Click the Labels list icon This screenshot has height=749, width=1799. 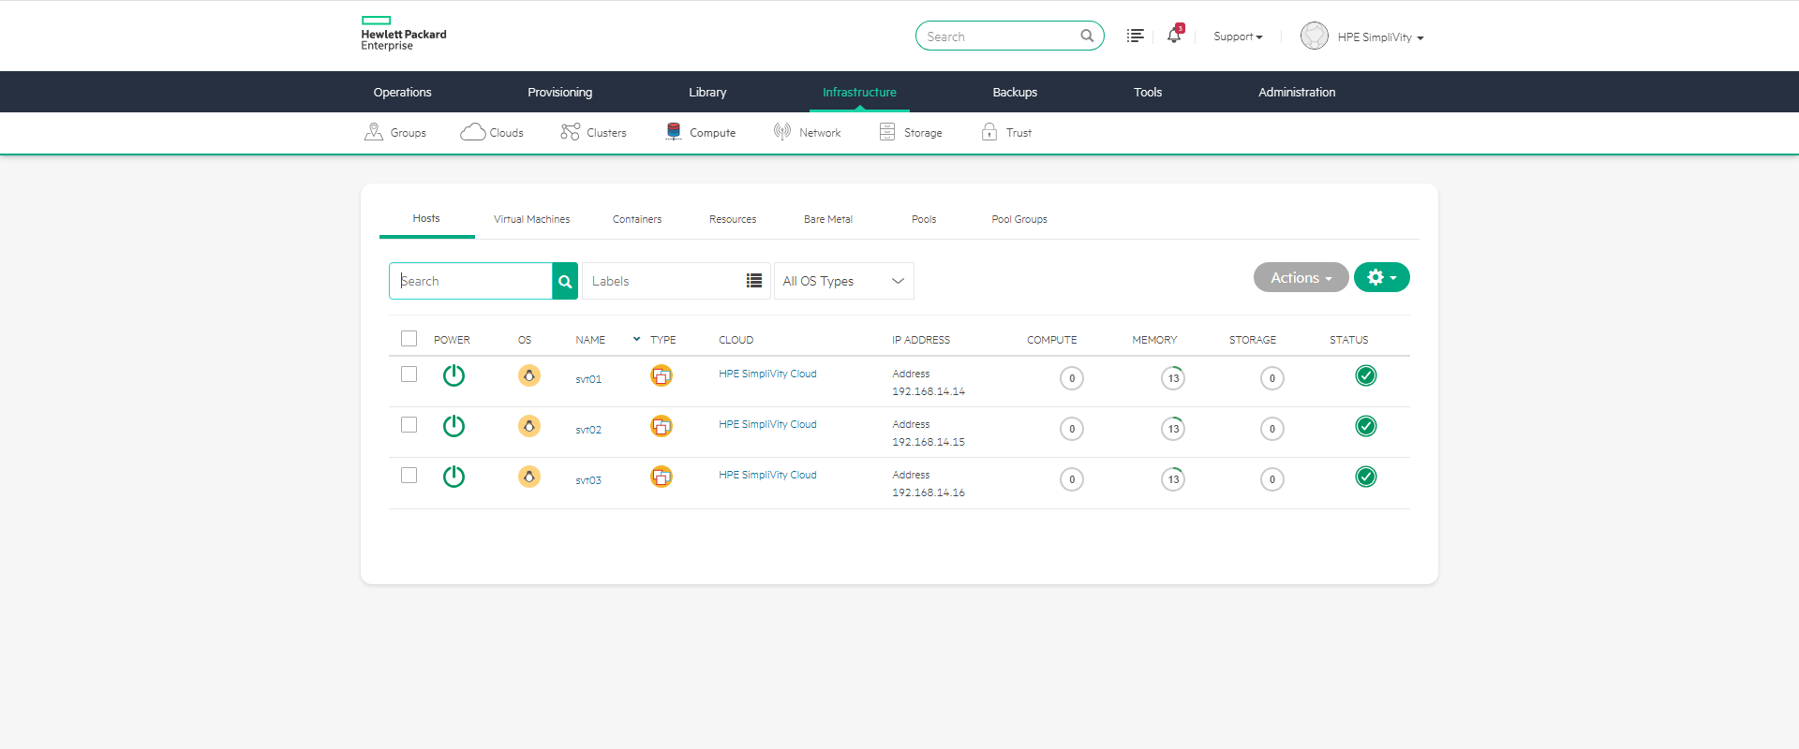[753, 281]
